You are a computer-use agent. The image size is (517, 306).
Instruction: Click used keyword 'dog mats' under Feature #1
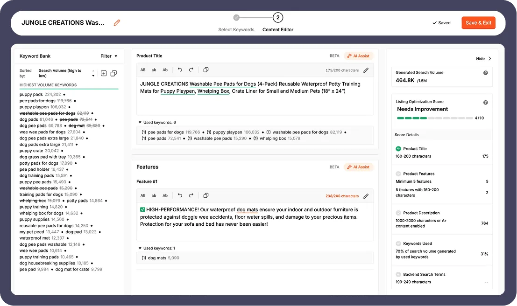tap(157, 258)
